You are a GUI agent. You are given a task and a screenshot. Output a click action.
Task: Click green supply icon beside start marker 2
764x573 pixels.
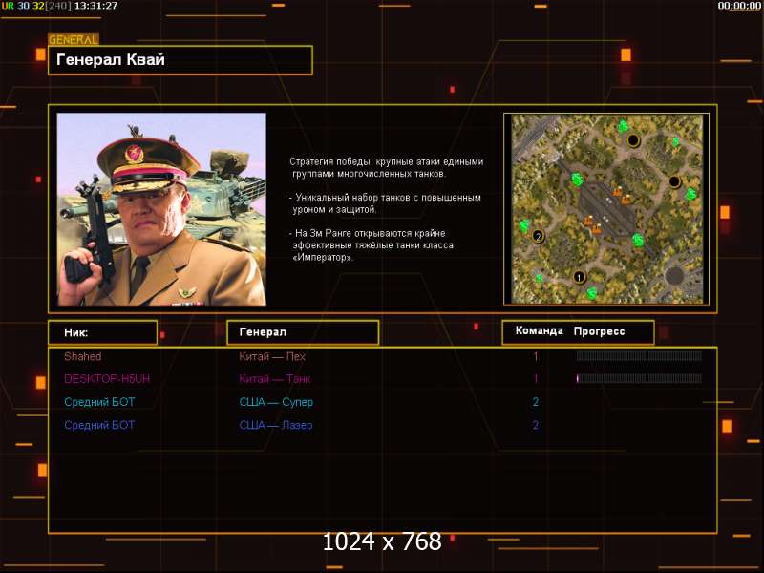523,225
